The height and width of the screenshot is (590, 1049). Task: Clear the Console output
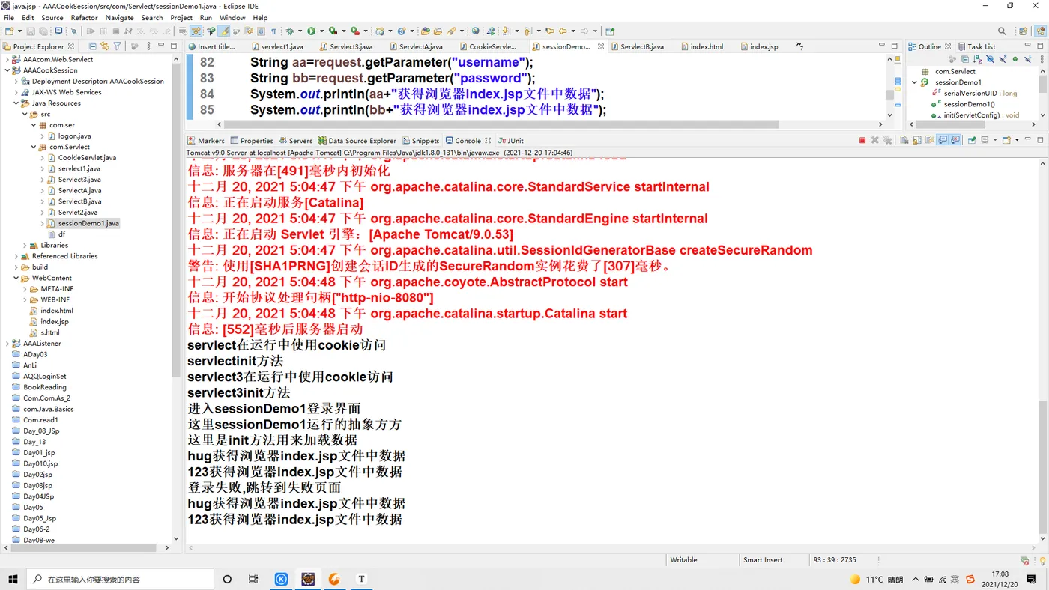pos(904,140)
